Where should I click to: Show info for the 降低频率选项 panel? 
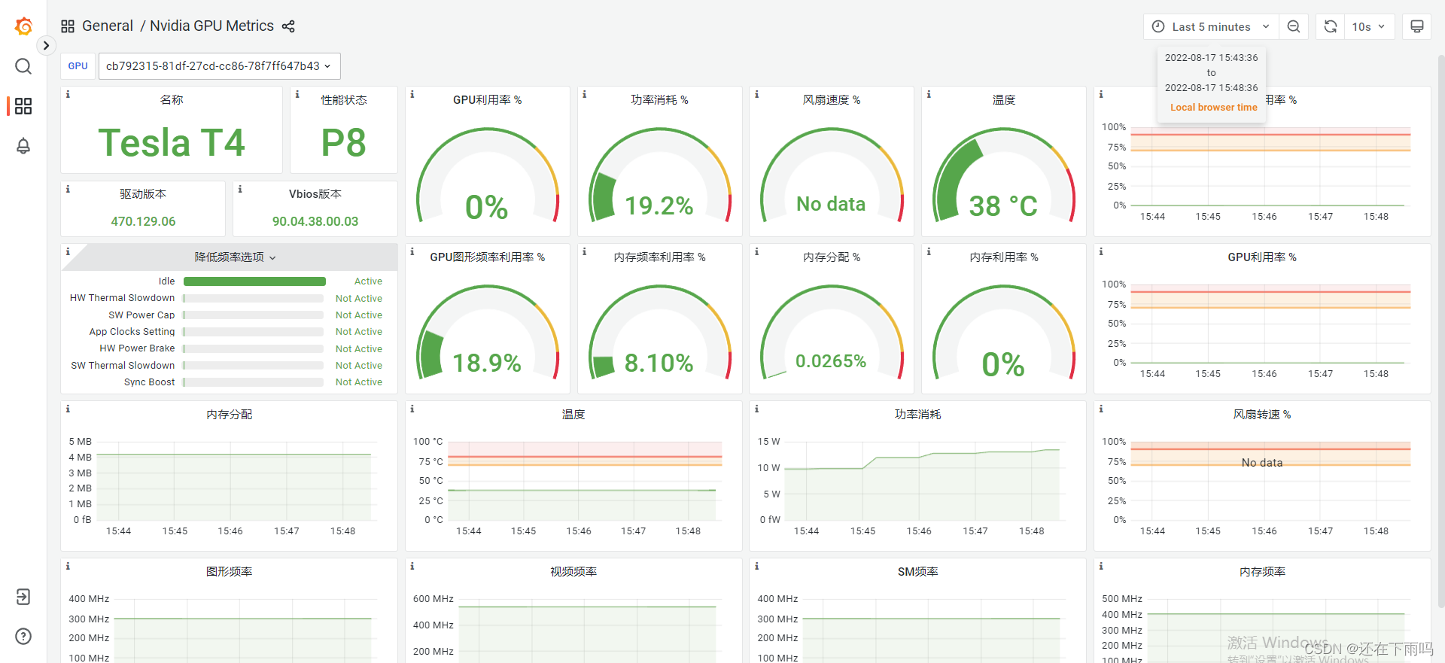68,251
